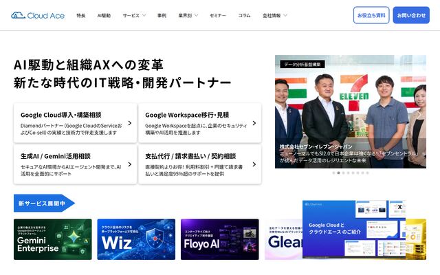The image size is (440, 275).
Task: Click the データ分析基盤構築 tag label
Action: [302, 64]
